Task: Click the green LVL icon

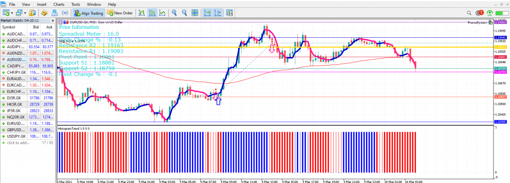Action: [490, 13]
